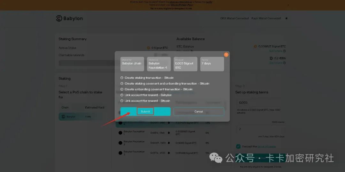Click Get tokens under Signet BTC balance

point(275,51)
